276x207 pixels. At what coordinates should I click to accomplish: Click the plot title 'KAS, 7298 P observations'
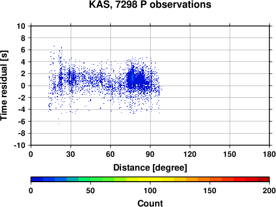(x=150, y=4)
